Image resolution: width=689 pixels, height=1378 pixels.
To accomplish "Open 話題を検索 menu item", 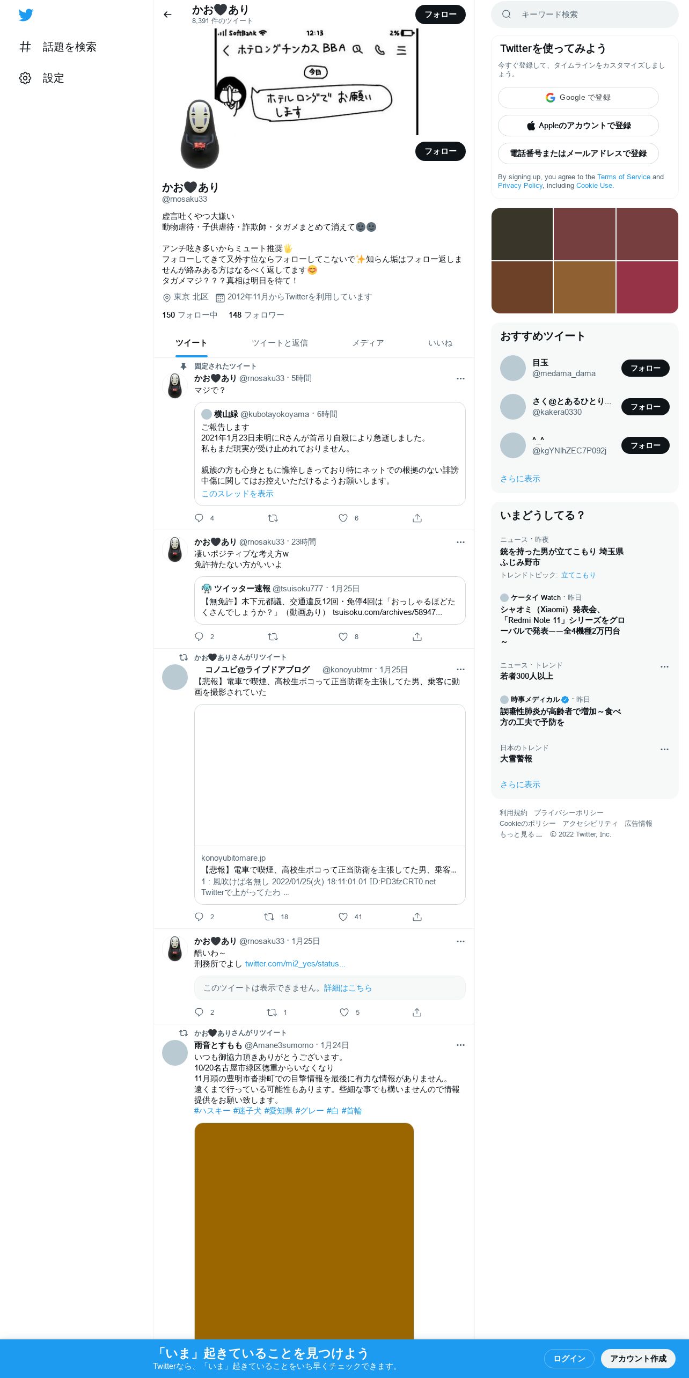I will (x=58, y=47).
